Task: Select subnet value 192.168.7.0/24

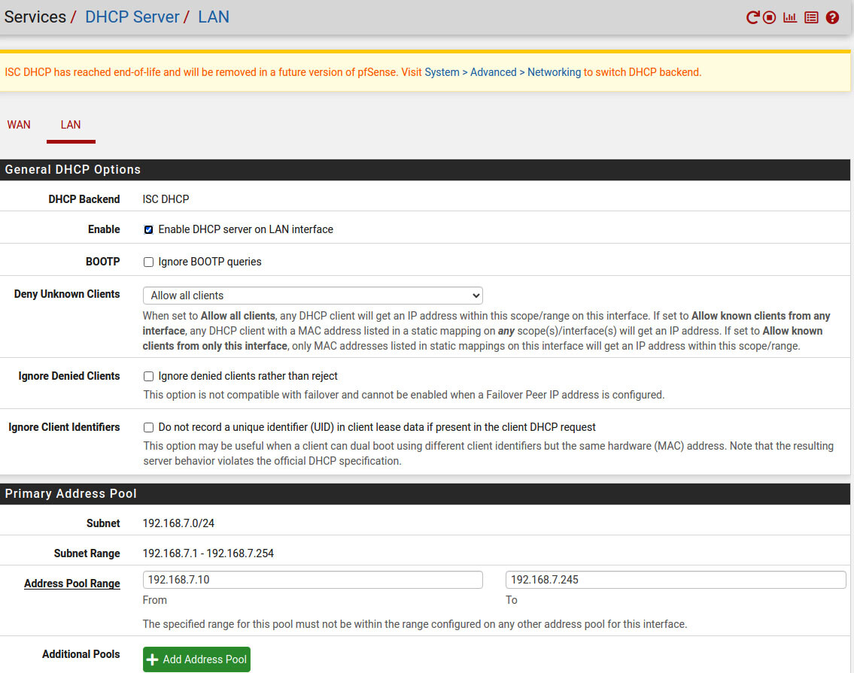Action: (x=178, y=523)
